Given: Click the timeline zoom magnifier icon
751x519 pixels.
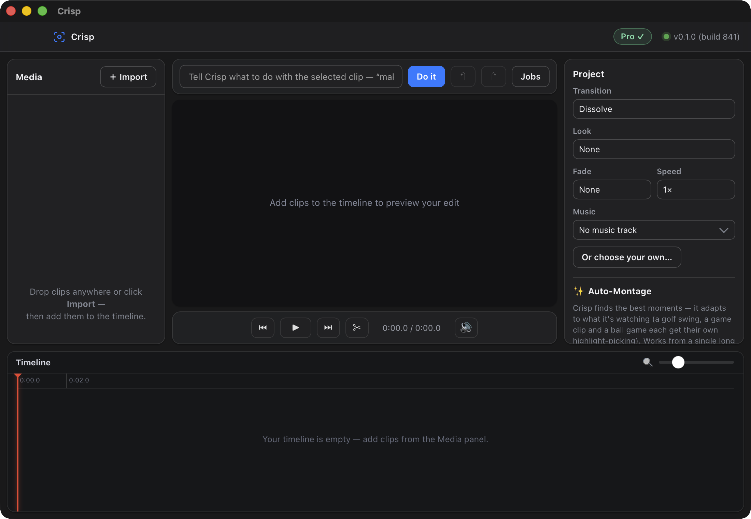Looking at the screenshot, I should pyautogui.click(x=648, y=362).
